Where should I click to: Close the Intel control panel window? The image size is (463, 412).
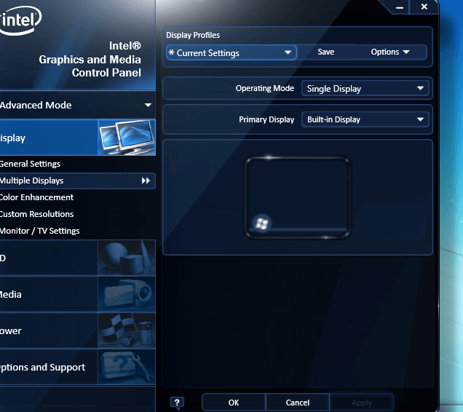click(424, 7)
